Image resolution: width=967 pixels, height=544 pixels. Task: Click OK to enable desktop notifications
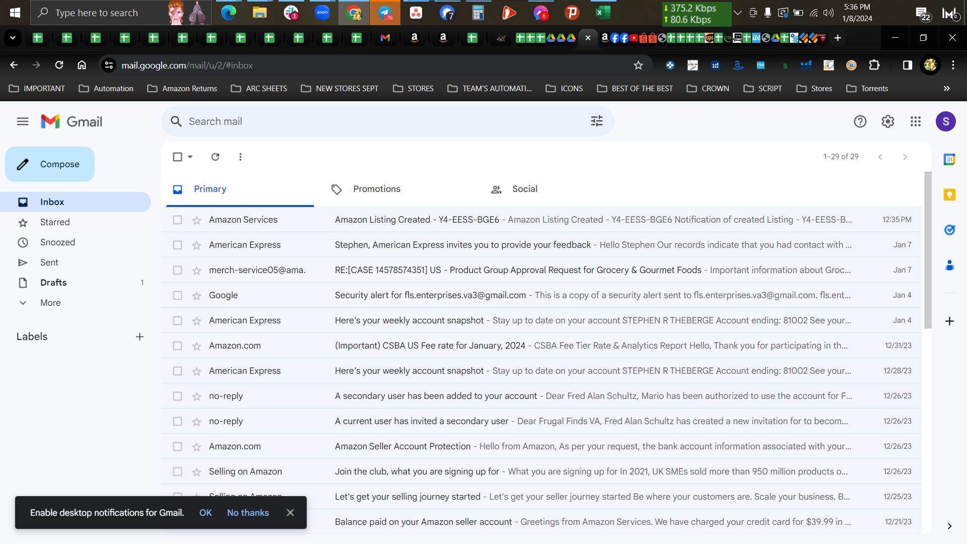(x=205, y=513)
